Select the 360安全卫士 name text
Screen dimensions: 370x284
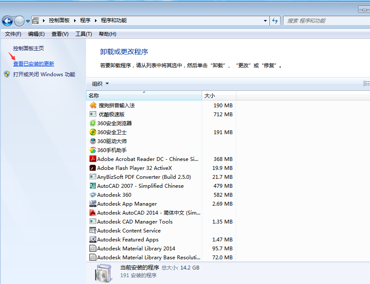click(x=112, y=132)
